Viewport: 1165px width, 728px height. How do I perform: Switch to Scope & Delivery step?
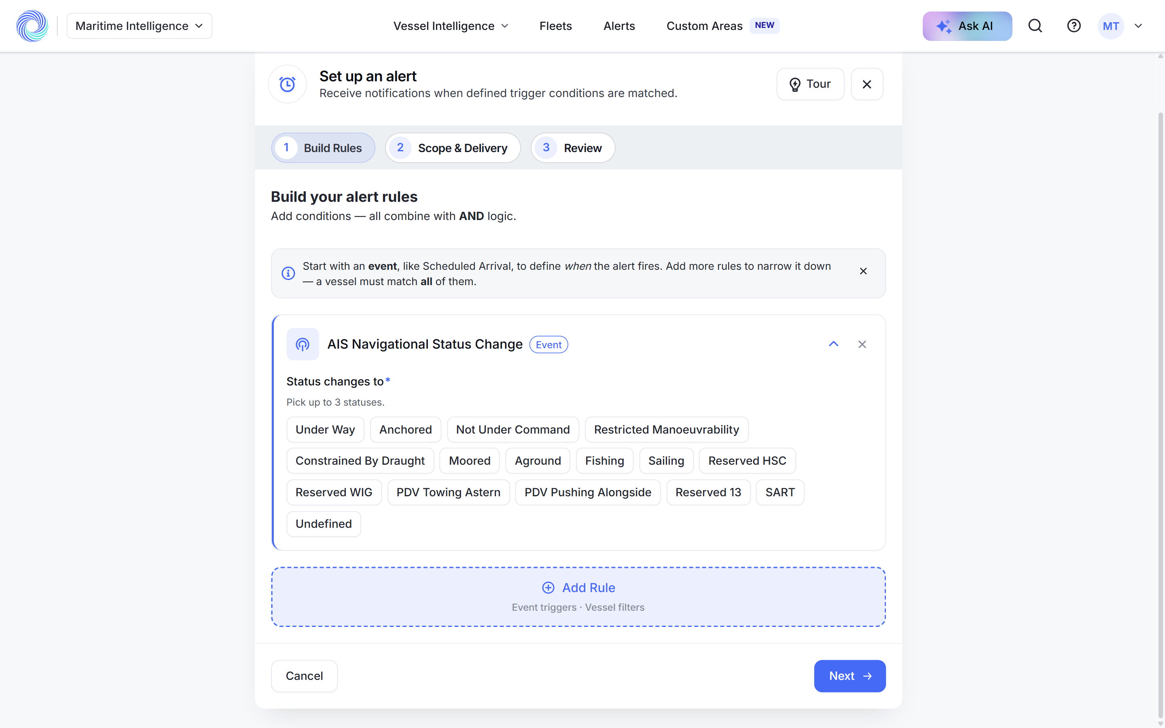453,148
